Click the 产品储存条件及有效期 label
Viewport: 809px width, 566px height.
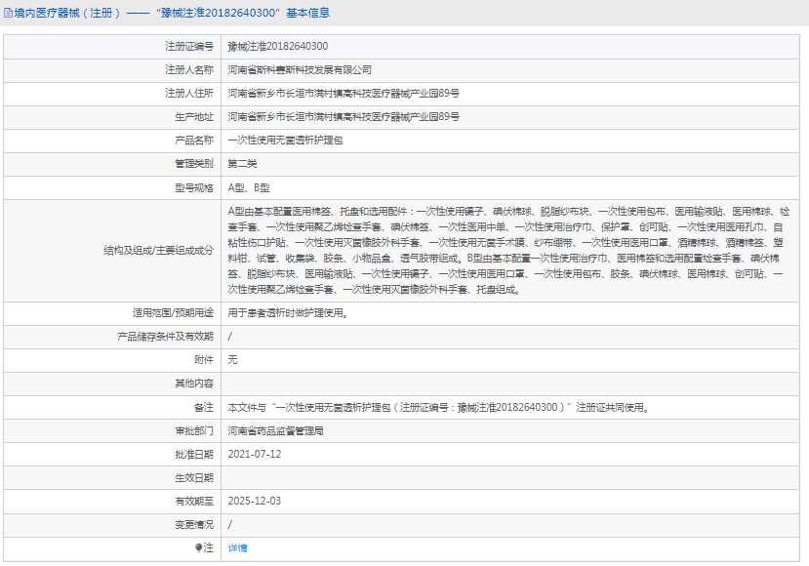(165, 337)
